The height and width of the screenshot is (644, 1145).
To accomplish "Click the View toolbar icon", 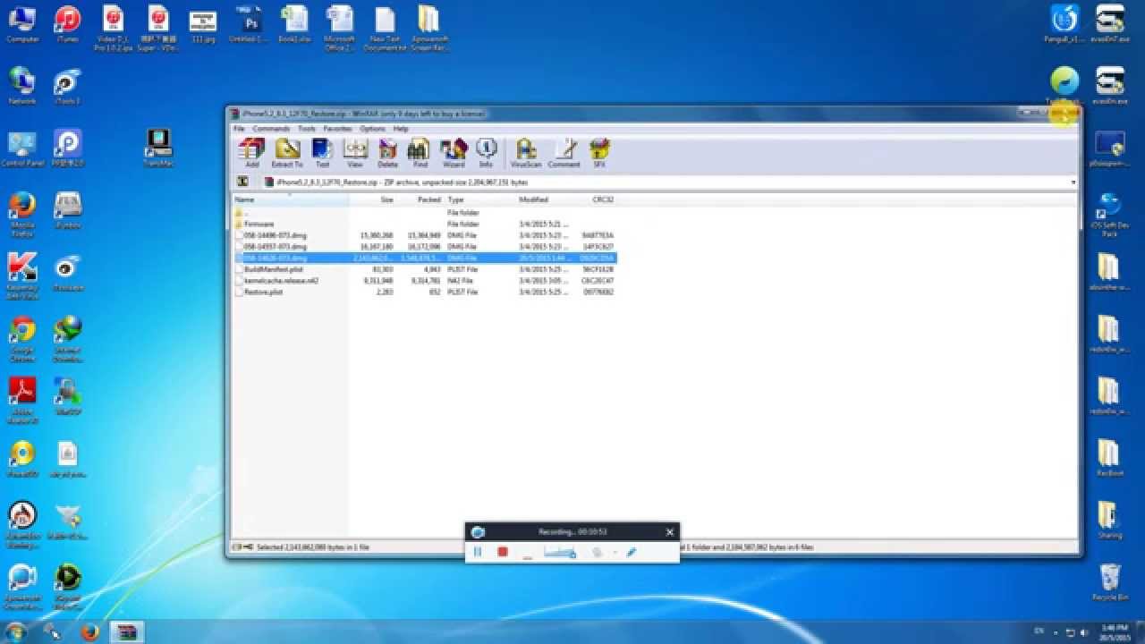I will (355, 153).
